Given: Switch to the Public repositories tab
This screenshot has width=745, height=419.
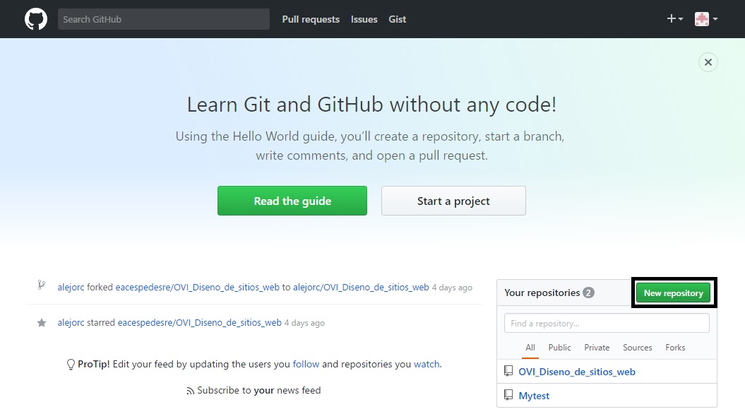Looking at the screenshot, I should [x=560, y=348].
